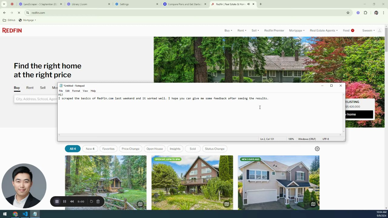Select the All 4 feed filter
The image size is (388, 218).
tap(73, 149)
